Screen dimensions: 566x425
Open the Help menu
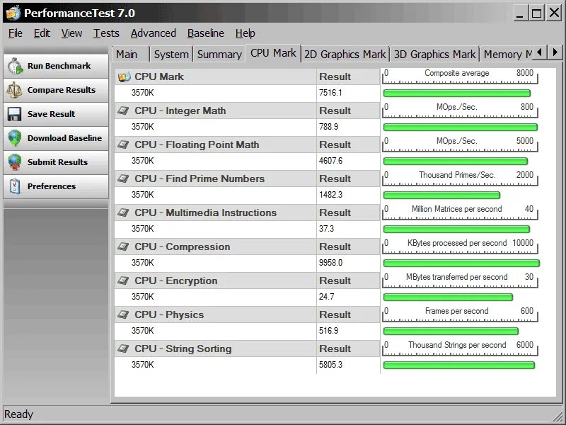point(245,33)
